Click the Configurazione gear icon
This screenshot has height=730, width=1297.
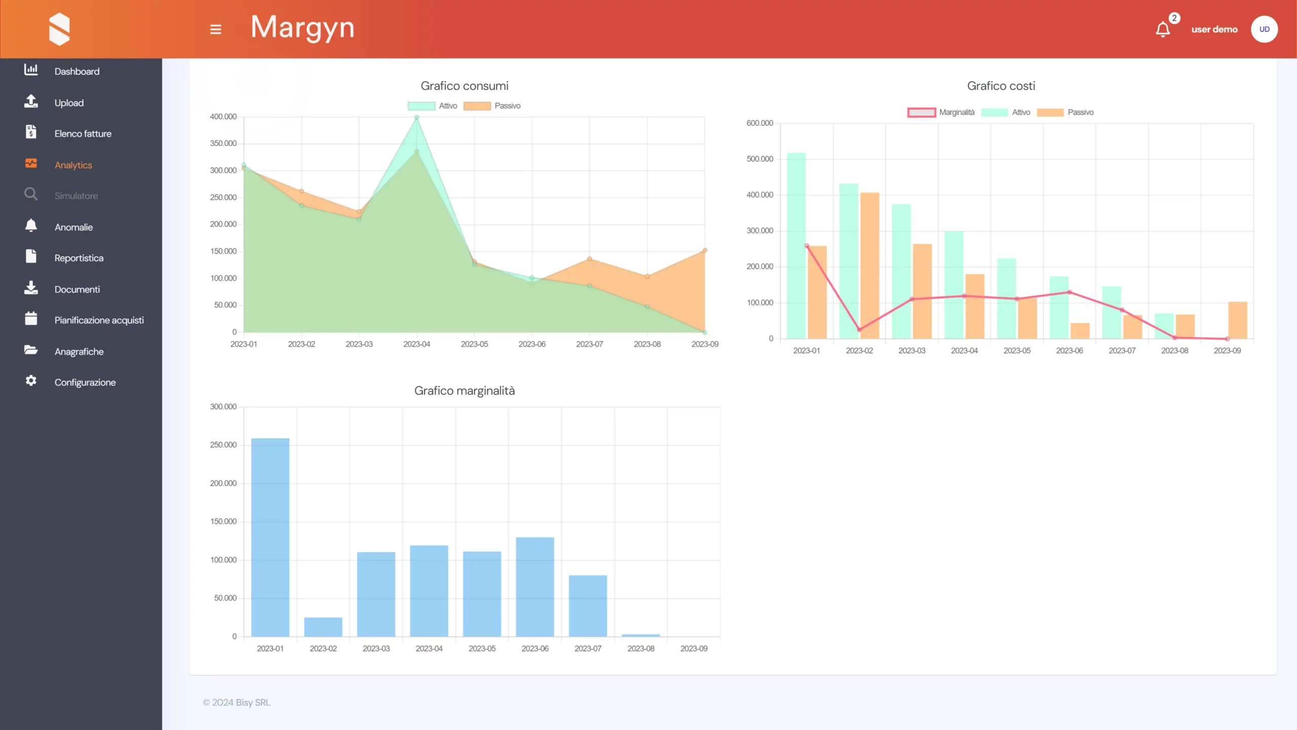[31, 381]
